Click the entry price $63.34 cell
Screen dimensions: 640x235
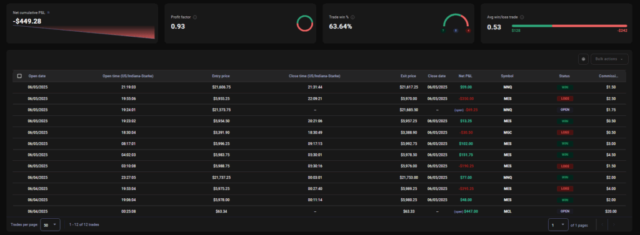click(x=221, y=211)
